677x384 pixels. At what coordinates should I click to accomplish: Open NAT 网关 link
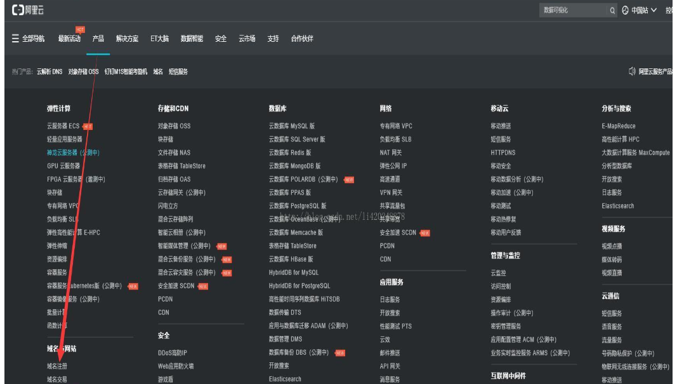coord(391,153)
